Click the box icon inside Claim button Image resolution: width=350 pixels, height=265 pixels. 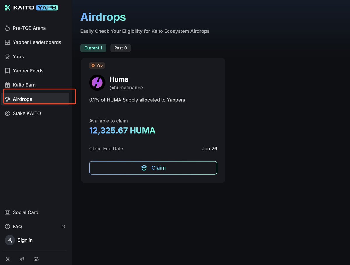coord(144,168)
